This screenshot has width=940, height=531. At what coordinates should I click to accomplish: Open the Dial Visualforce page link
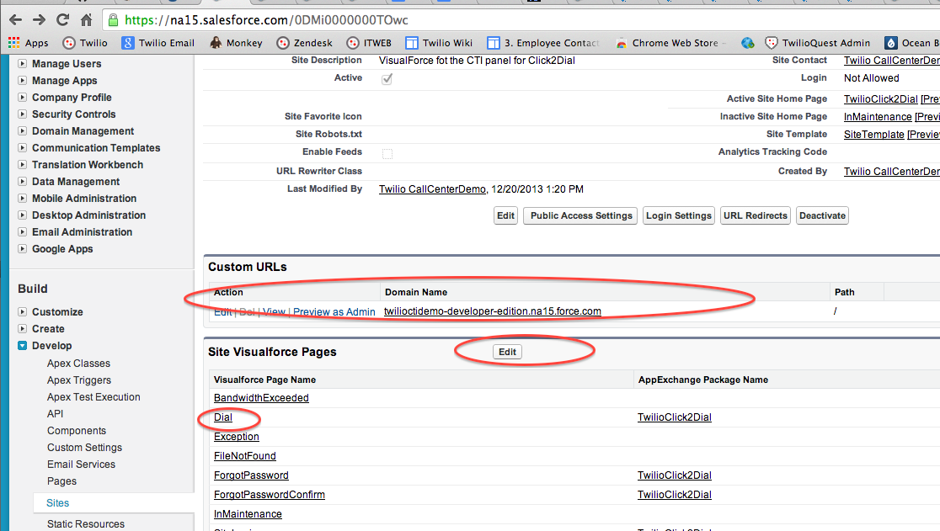223,417
